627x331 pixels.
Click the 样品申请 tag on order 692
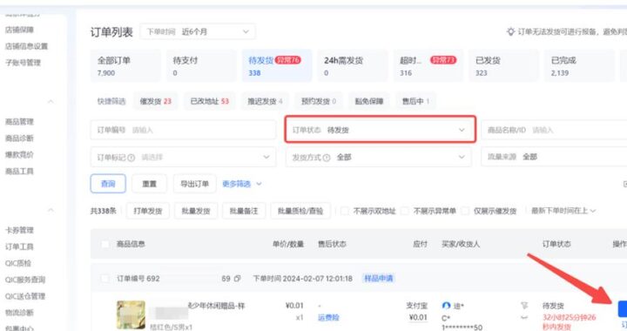click(x=378, y=278)
